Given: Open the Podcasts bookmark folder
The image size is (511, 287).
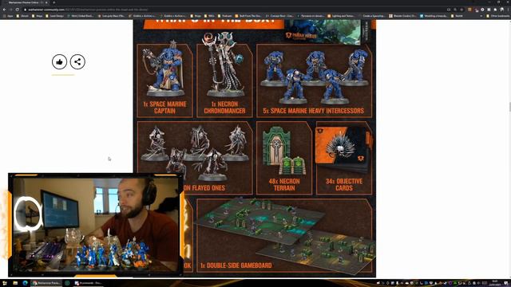Looking at the screenshot, I should 225,16.
